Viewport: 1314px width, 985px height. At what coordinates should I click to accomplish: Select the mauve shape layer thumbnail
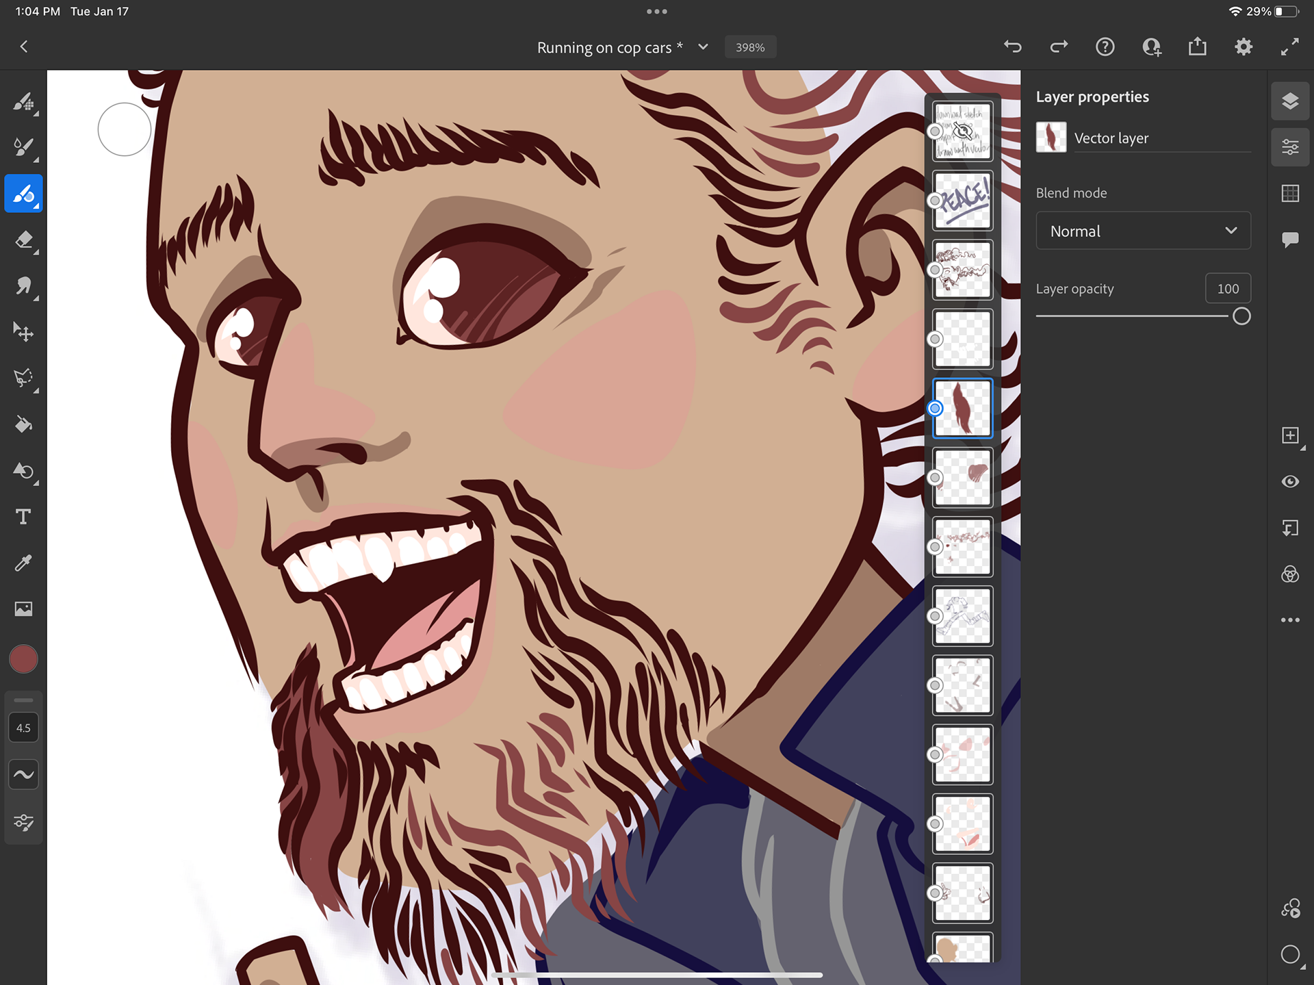click(962, 477)
